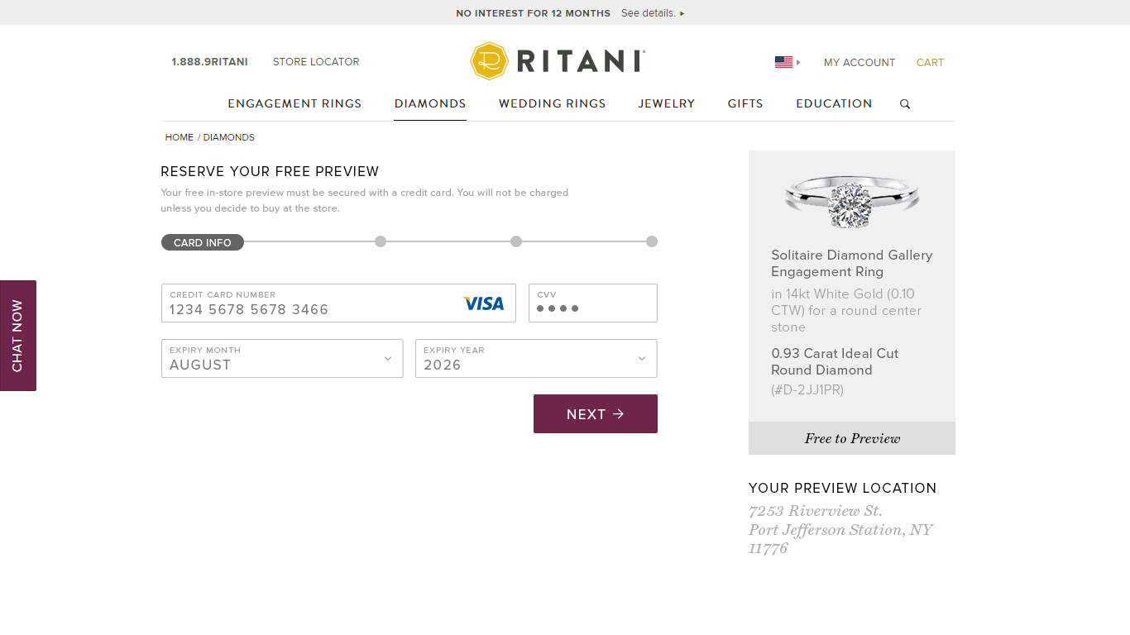Open the See details promo expander

coord(653,13)
